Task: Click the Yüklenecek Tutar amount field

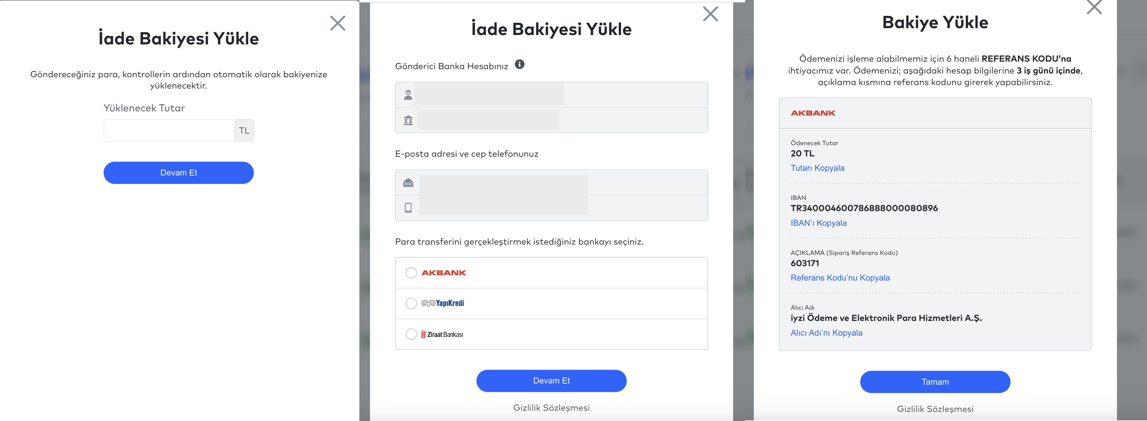Action: (x=169, y=130)
